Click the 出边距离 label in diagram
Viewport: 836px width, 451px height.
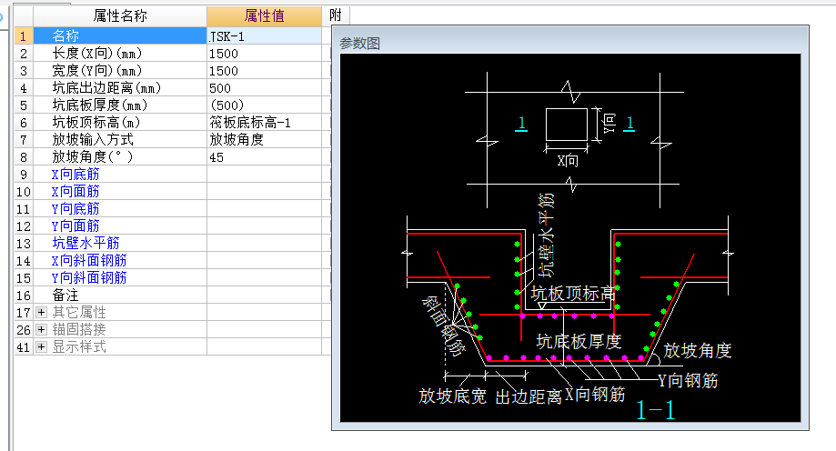coord(529,396)
